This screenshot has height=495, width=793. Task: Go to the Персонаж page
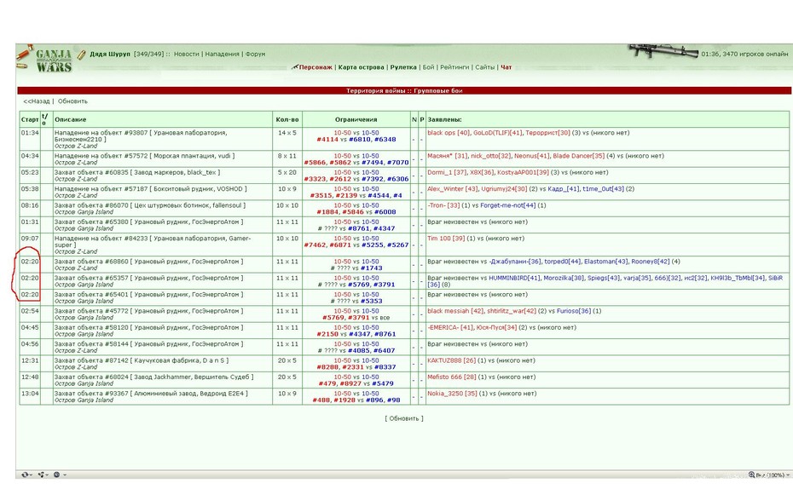point(315,67)
